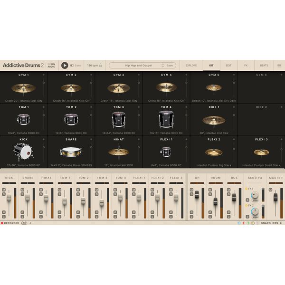
Task: Click the BUS channel bottom output arrow button
Action: tap(228, 217)
